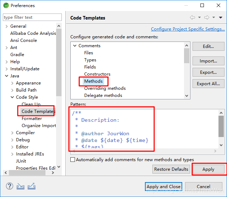
Task: Click preference tree scroll up arrow
Action: click(59, 26)
